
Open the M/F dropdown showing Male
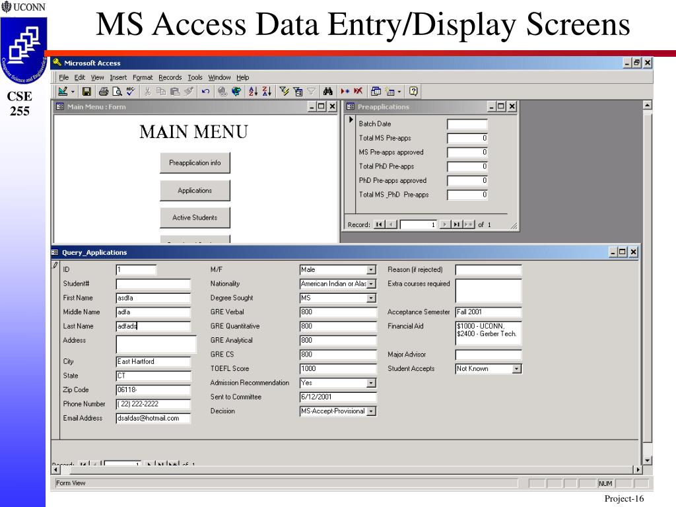371,270
